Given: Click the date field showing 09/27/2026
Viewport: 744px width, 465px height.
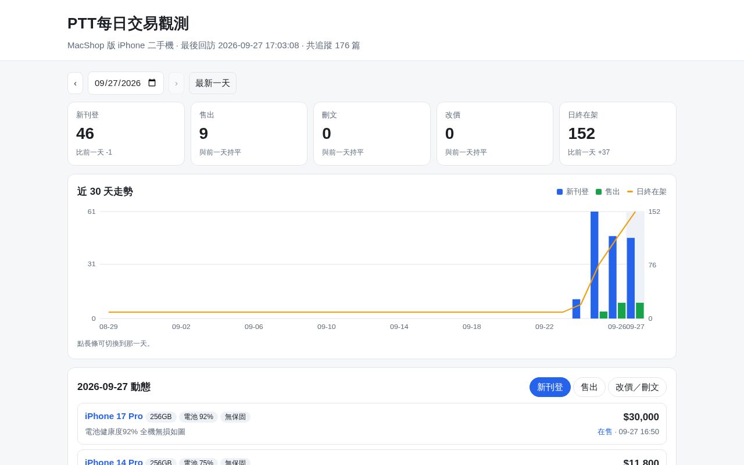Looking at the screenshot, I should tap(126, 83).
